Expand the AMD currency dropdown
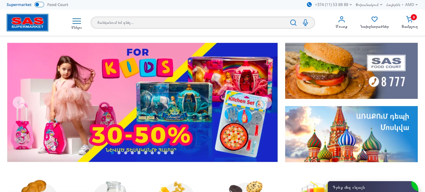Viewport: 425px width, 192px height. point(411,5)
